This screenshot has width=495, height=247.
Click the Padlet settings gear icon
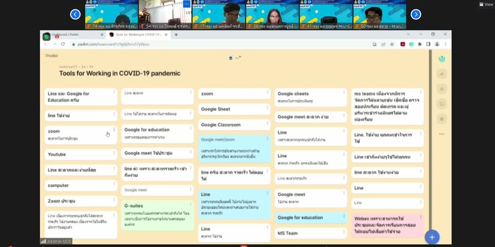442,119
